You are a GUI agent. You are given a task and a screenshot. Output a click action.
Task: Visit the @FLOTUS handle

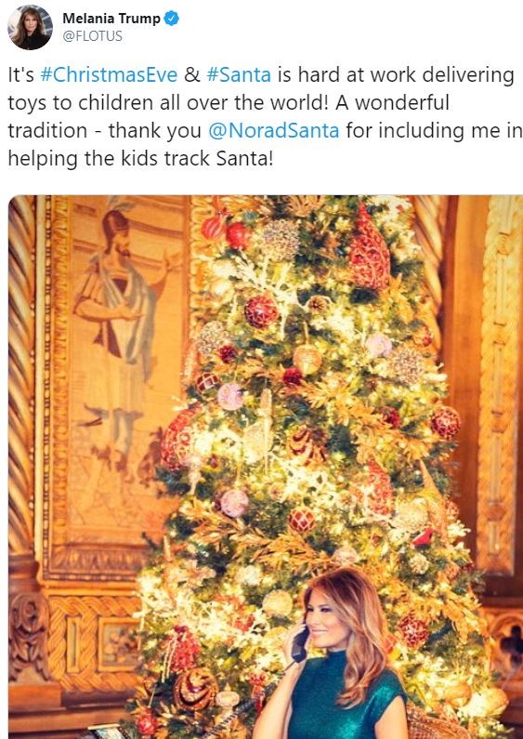(92, 36)
